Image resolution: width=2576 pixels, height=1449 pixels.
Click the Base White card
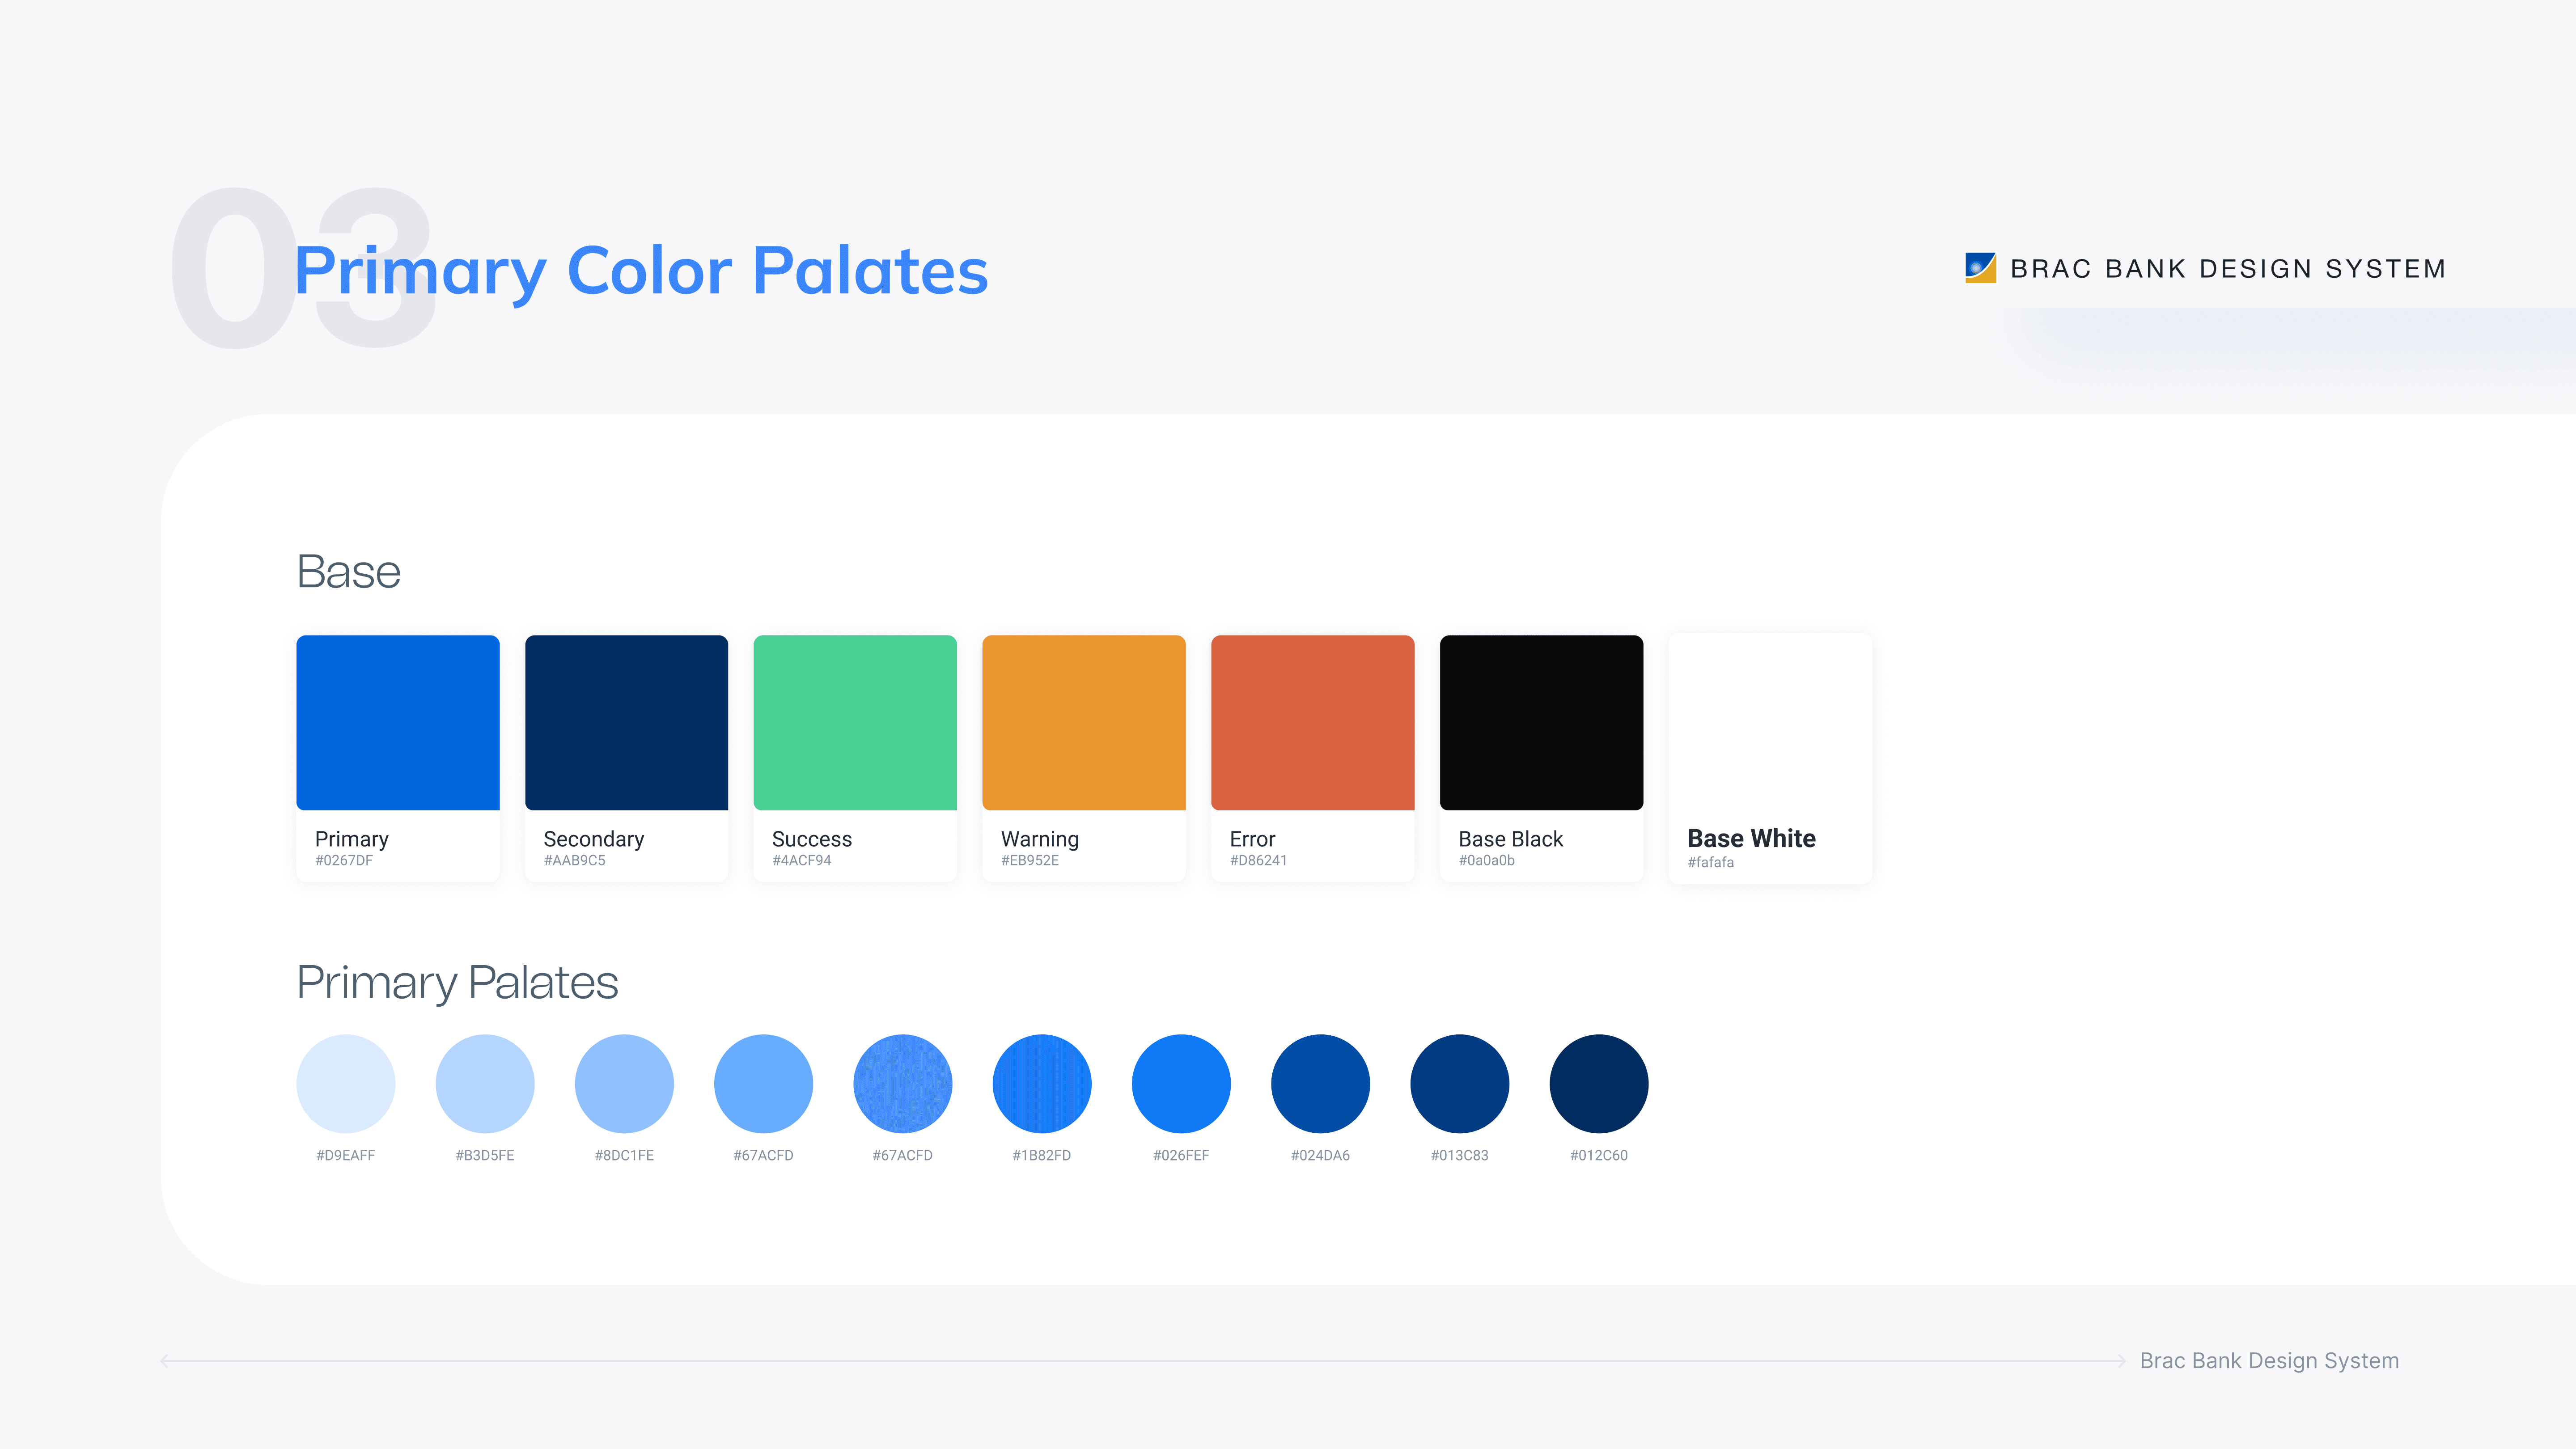coord(1770,758)
